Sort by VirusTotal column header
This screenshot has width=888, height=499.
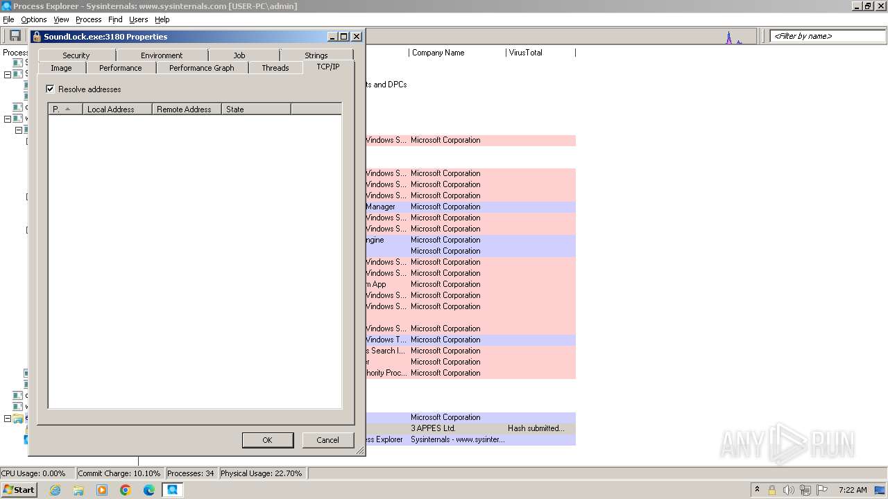540,53
